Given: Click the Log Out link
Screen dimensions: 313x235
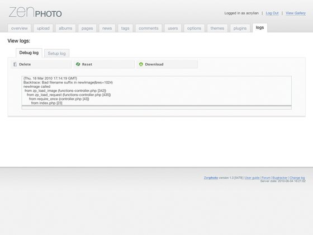Looking at the screenshot, I should [x=272, y=13].
